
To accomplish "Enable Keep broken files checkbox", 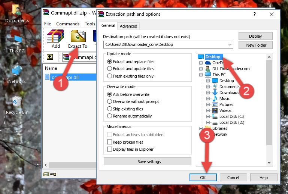I will (x=109, y=142).
